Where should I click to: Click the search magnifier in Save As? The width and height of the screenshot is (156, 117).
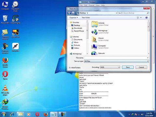[x=148, y=13]
